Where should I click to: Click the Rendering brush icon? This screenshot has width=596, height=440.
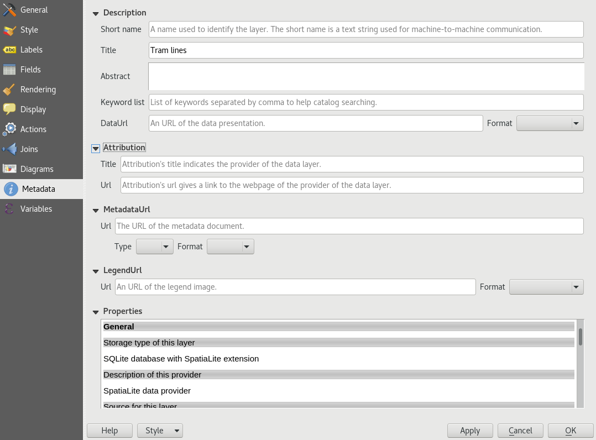pos(9,90)
